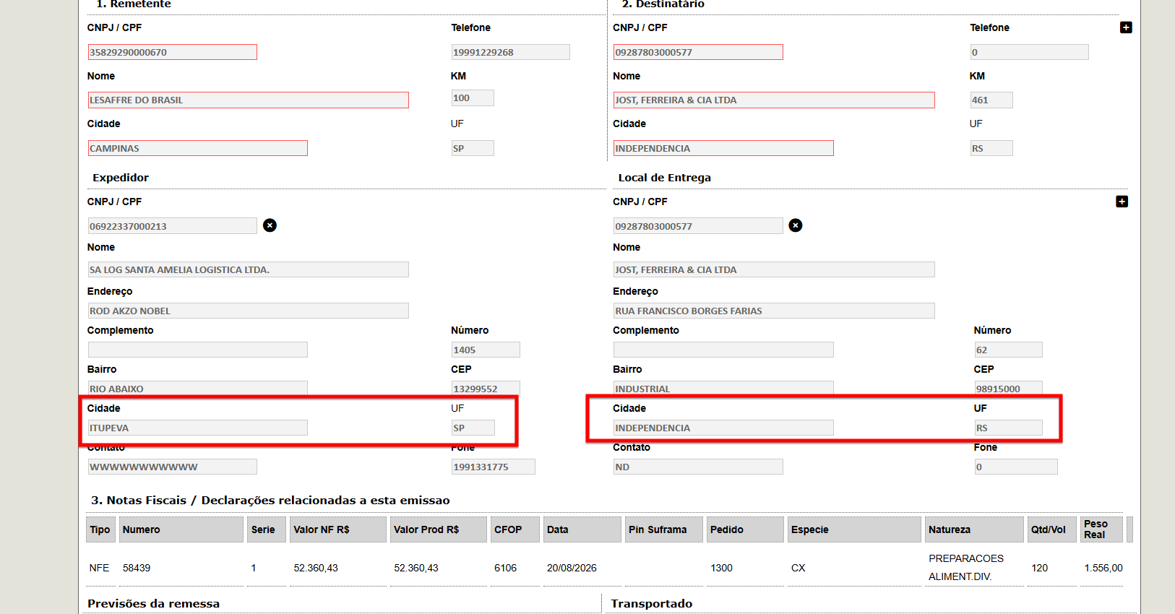Click the Especie value CX

[799, 568]
